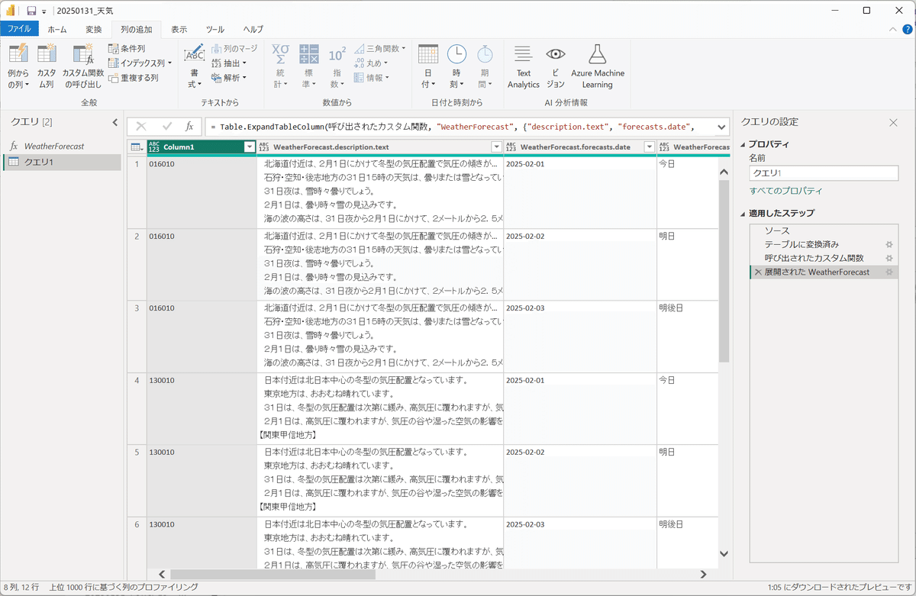Expand the formula bar with chevron
916x596 pixels.
720,127
